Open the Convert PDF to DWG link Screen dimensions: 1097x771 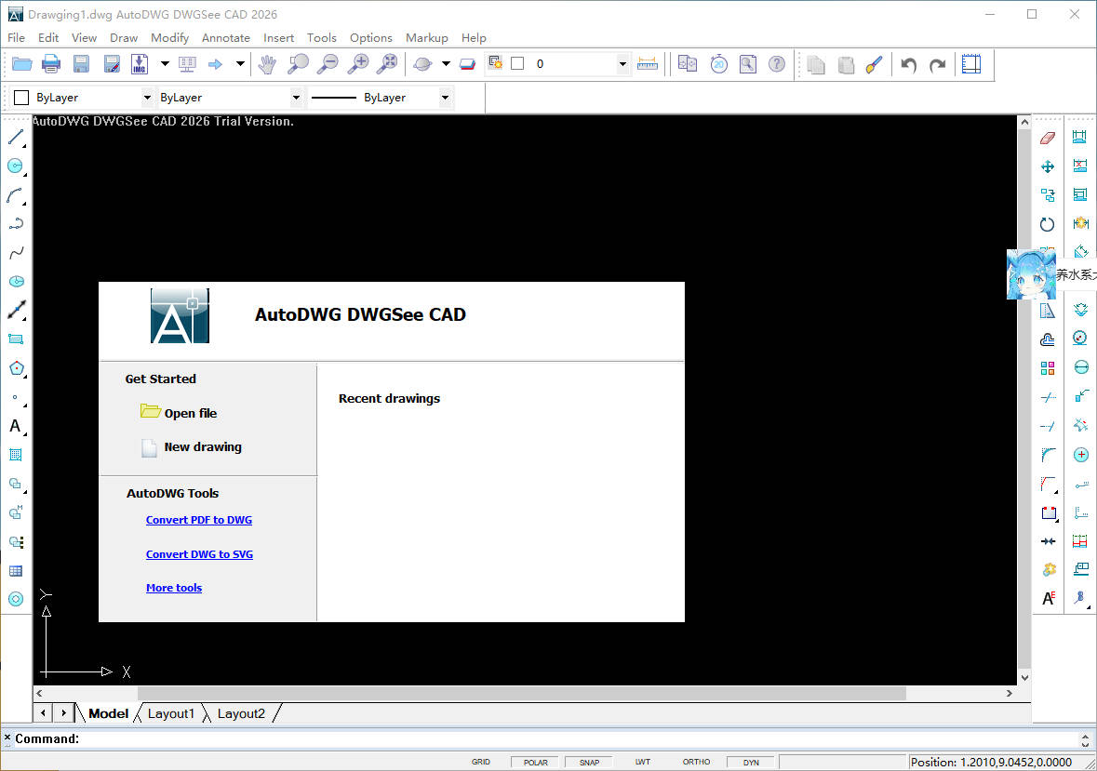[x=199, y=520]
